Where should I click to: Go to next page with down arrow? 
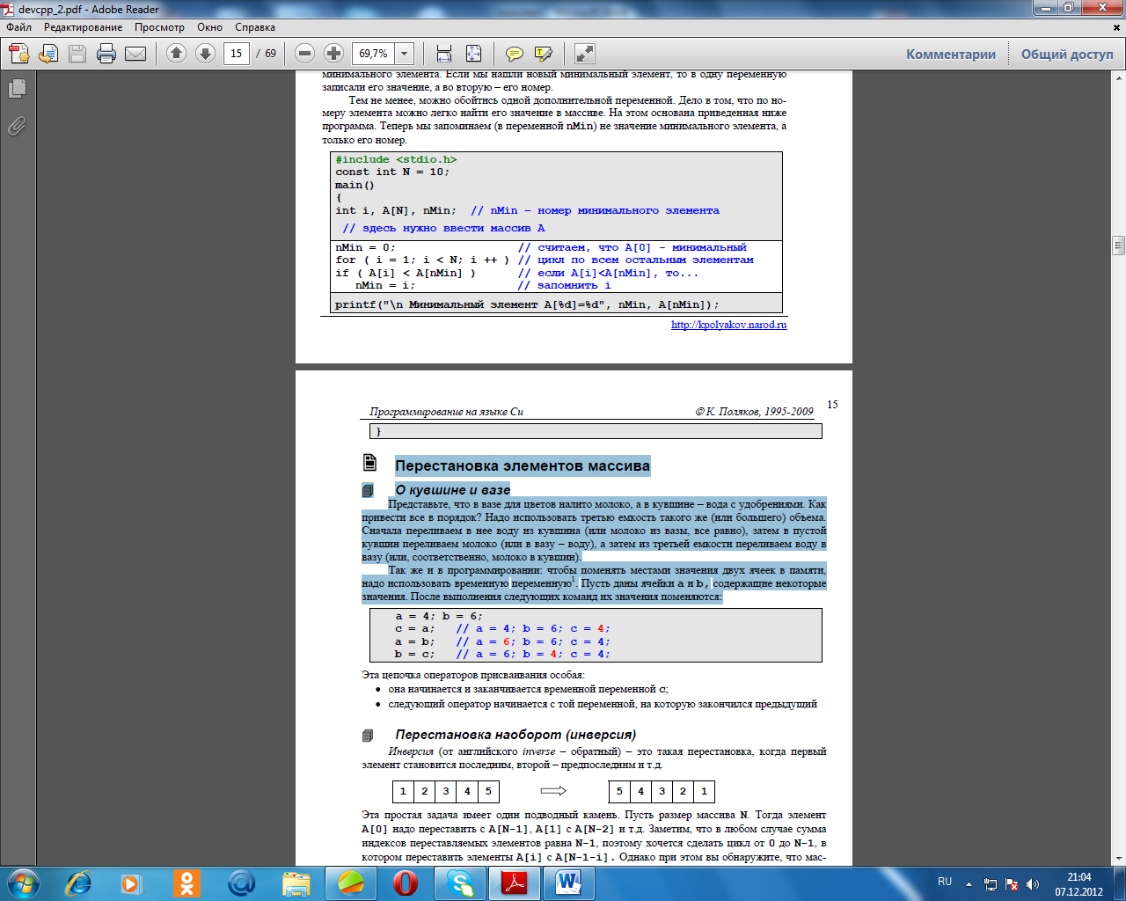tap(205, 54)
